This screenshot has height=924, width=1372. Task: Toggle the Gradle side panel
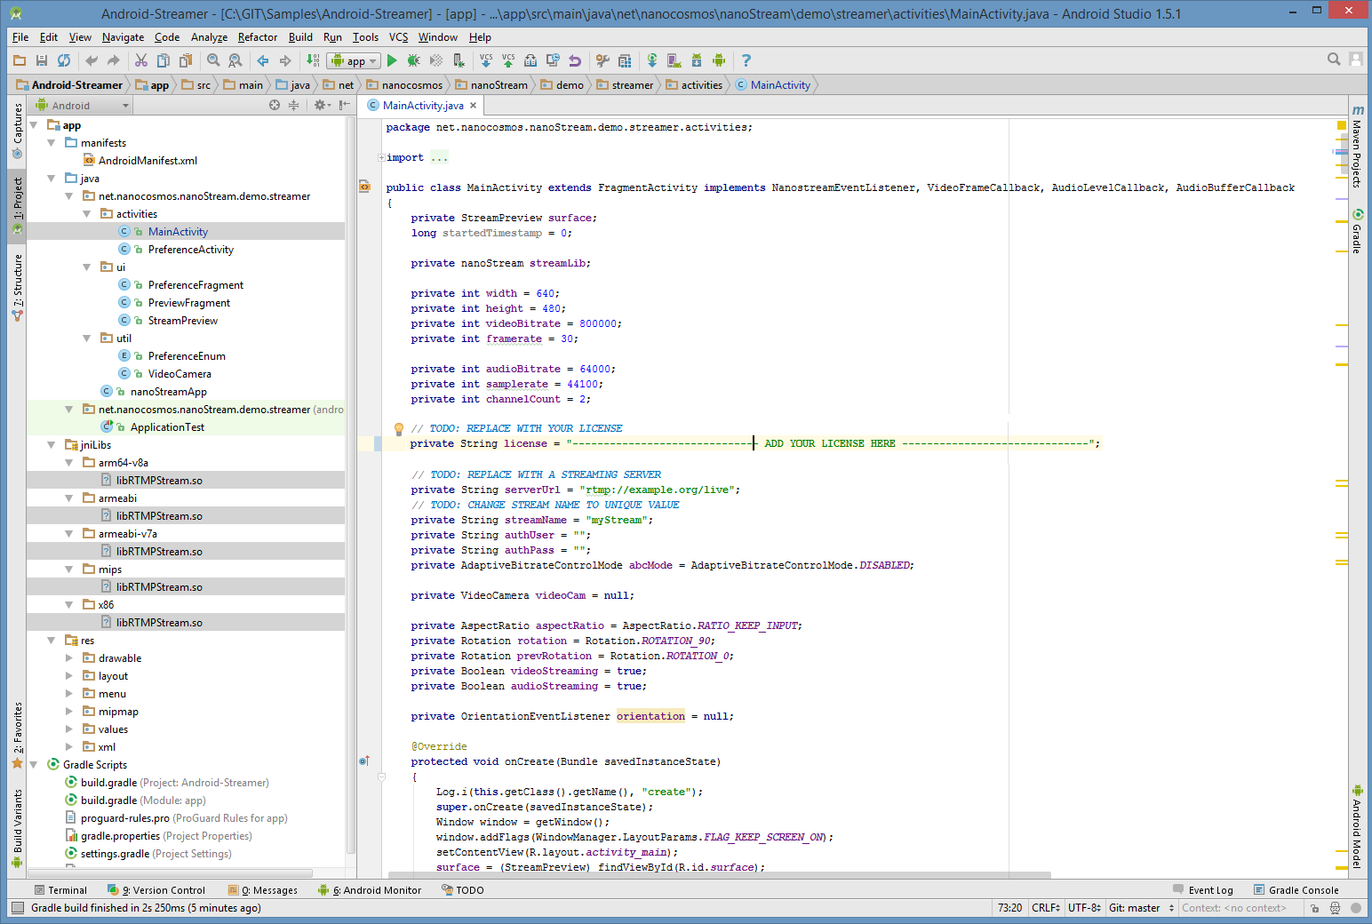pyautogui.click(x=1357, y=231)
